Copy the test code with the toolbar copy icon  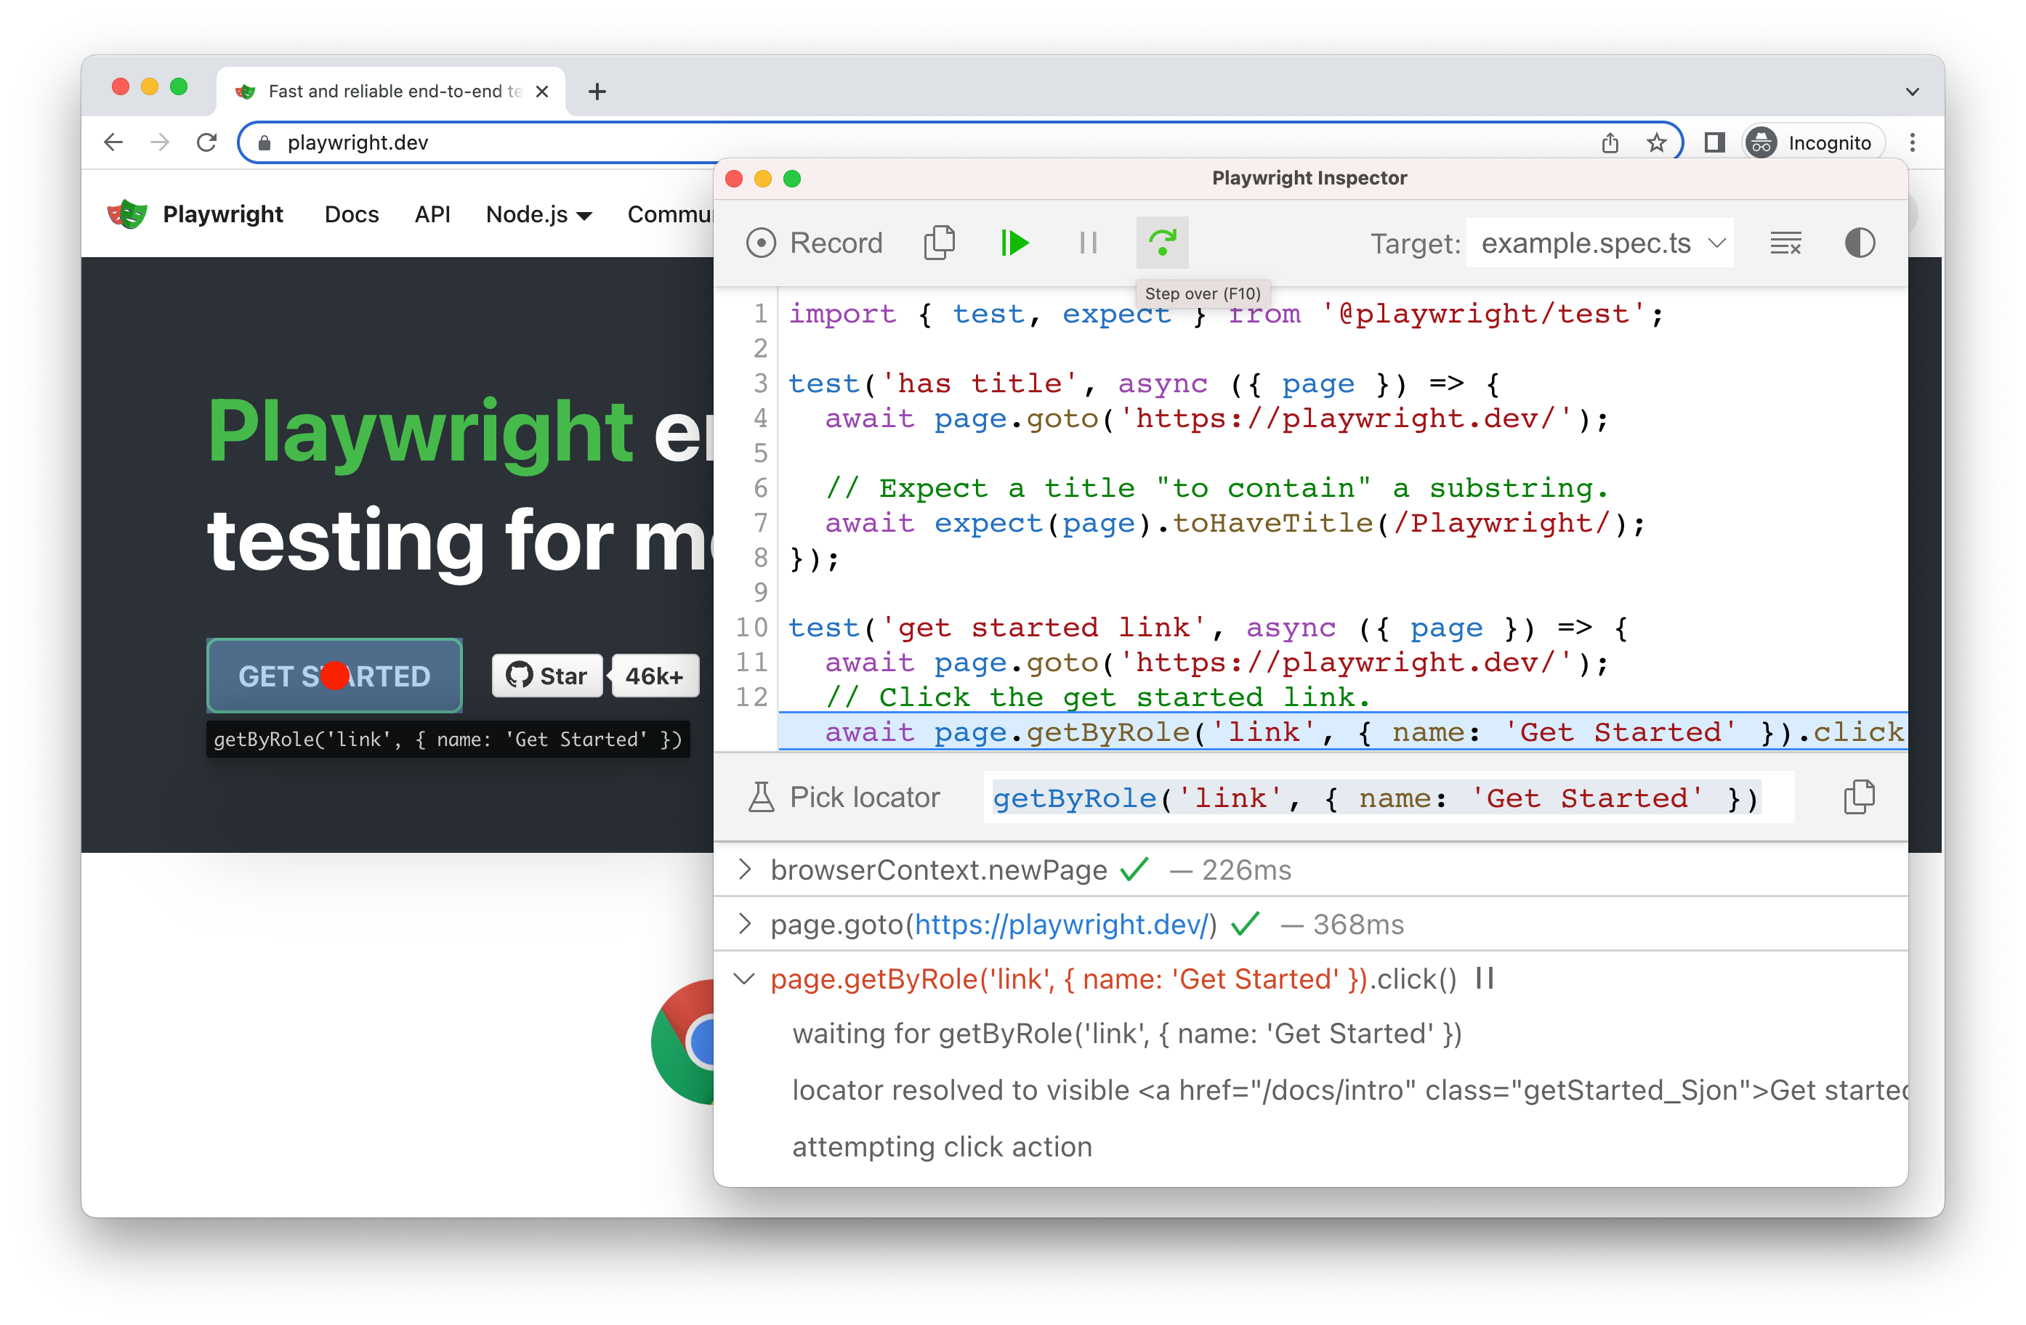click(939, 243)
